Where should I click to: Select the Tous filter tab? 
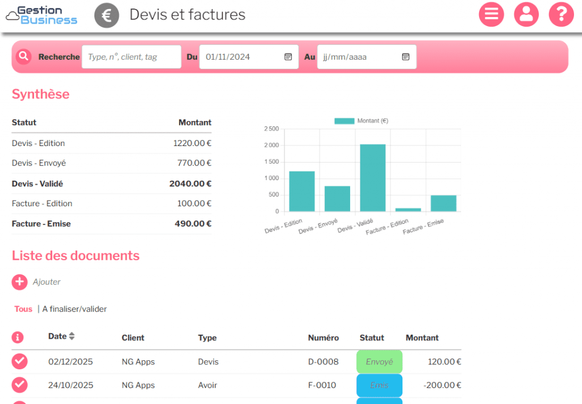[23, 309]
